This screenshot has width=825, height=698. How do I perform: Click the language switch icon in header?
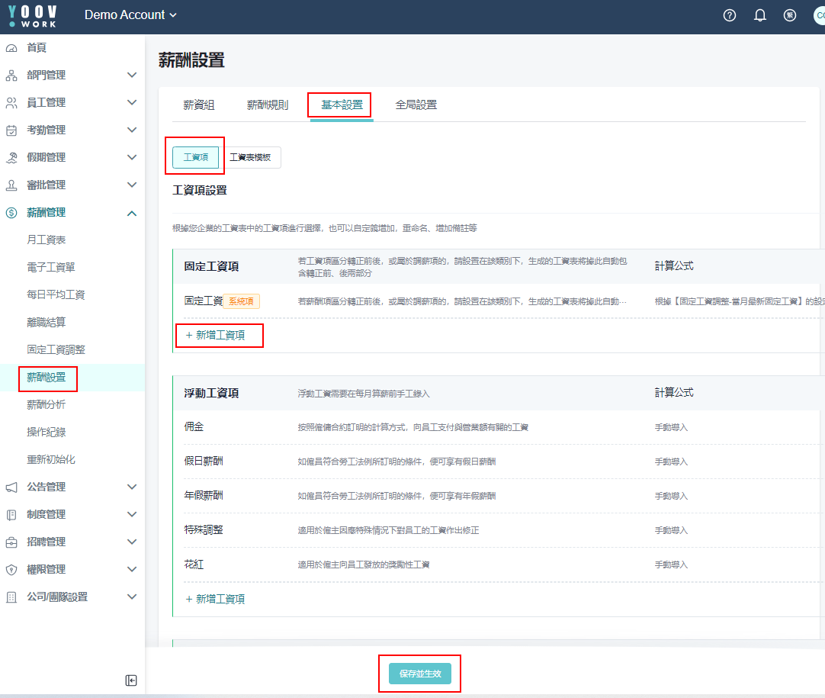[790, 15]
